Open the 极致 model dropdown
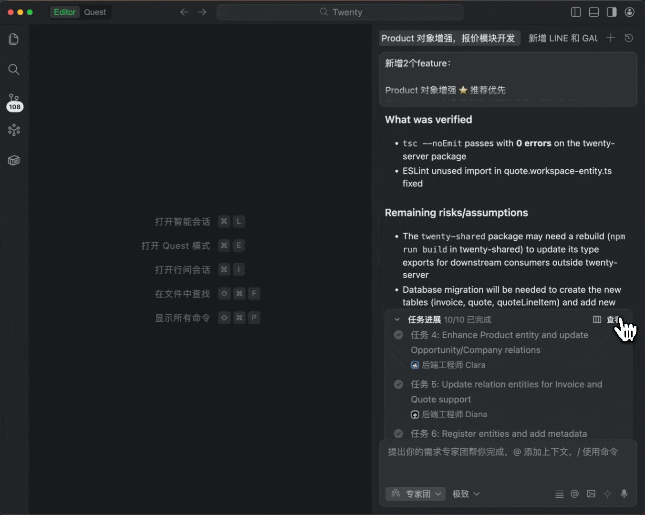Viewport: 645px width, 515px height. tap(466, 494)
